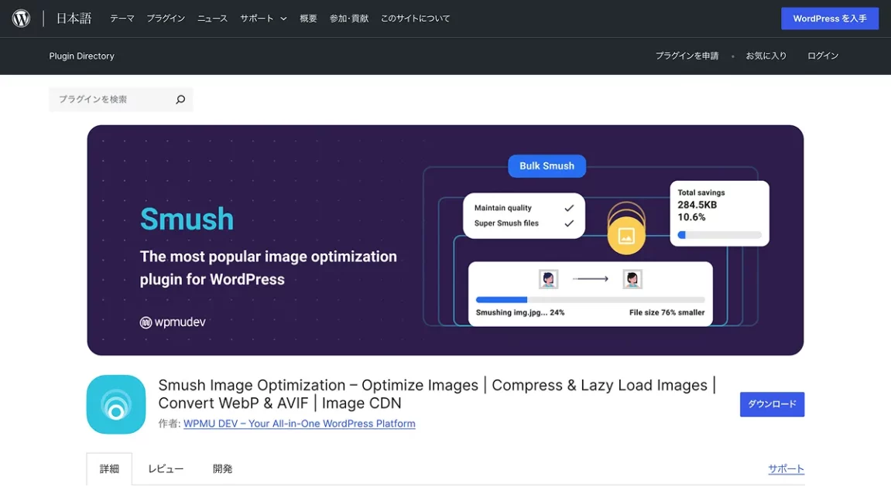The height and width of the screenshot is (487, 891).
Task: Click the Super Smush files checkmark
Action: 569,223
